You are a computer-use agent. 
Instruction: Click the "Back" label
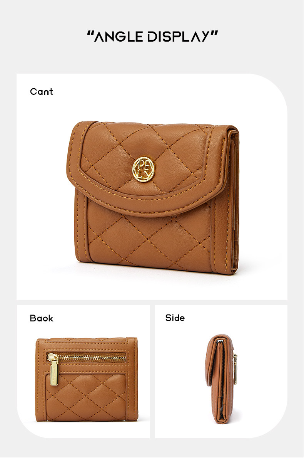click(x=42, y=318)
